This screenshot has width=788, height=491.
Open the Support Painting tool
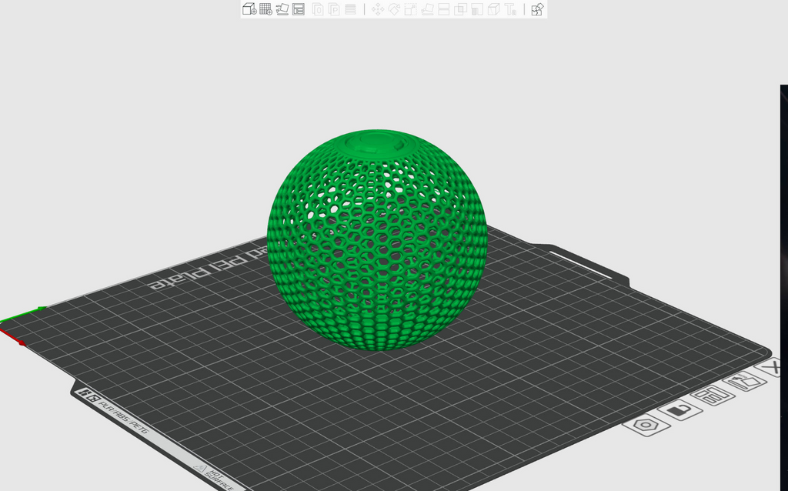pos(477,9)
